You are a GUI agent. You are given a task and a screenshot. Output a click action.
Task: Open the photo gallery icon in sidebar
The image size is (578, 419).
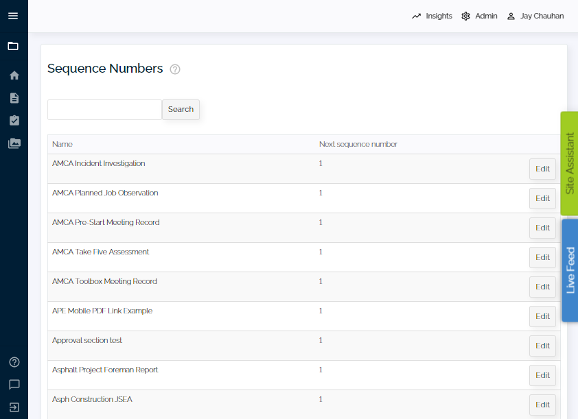pos(14,143)
